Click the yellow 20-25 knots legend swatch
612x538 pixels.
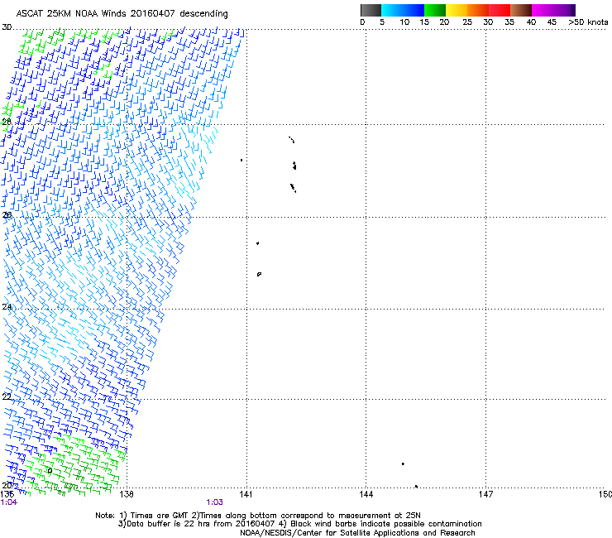pyautogui.click(x=457, y=10)
